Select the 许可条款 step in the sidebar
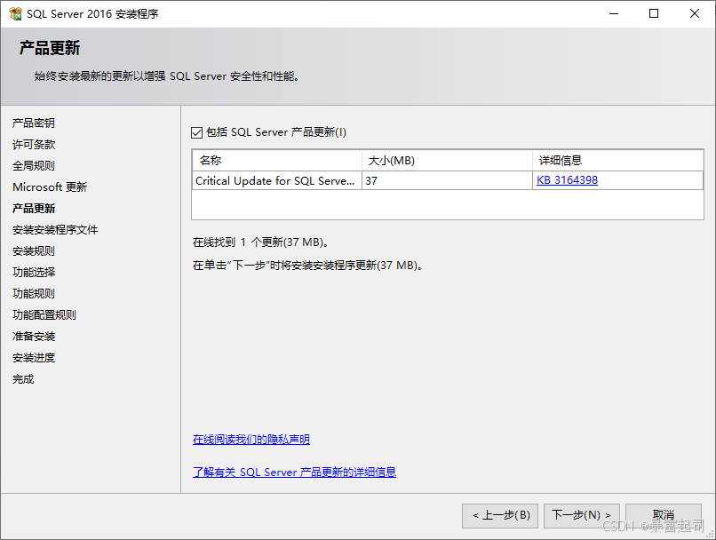 coord(34,144)
